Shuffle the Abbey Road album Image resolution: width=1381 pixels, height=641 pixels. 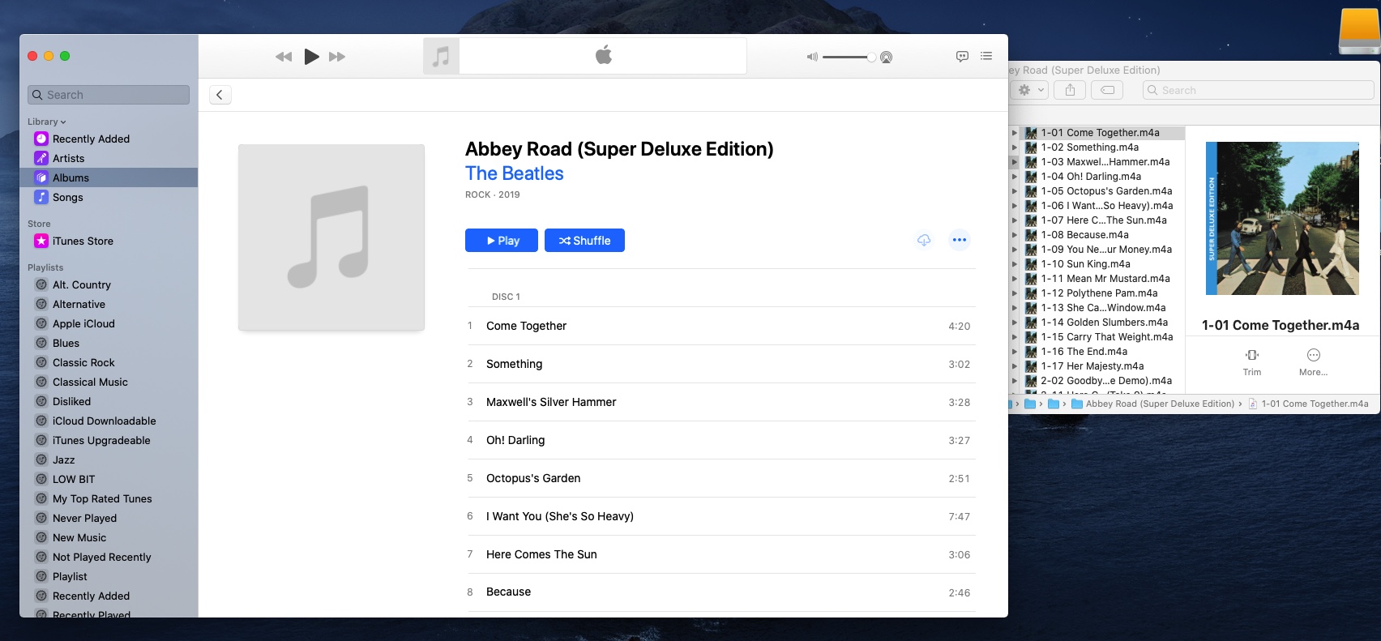[584, 241]
